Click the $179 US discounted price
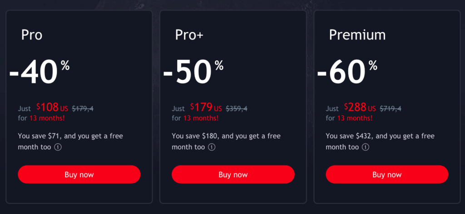This screenshot has width=465, height=214. pyautogui.click(x=206, y=108)
